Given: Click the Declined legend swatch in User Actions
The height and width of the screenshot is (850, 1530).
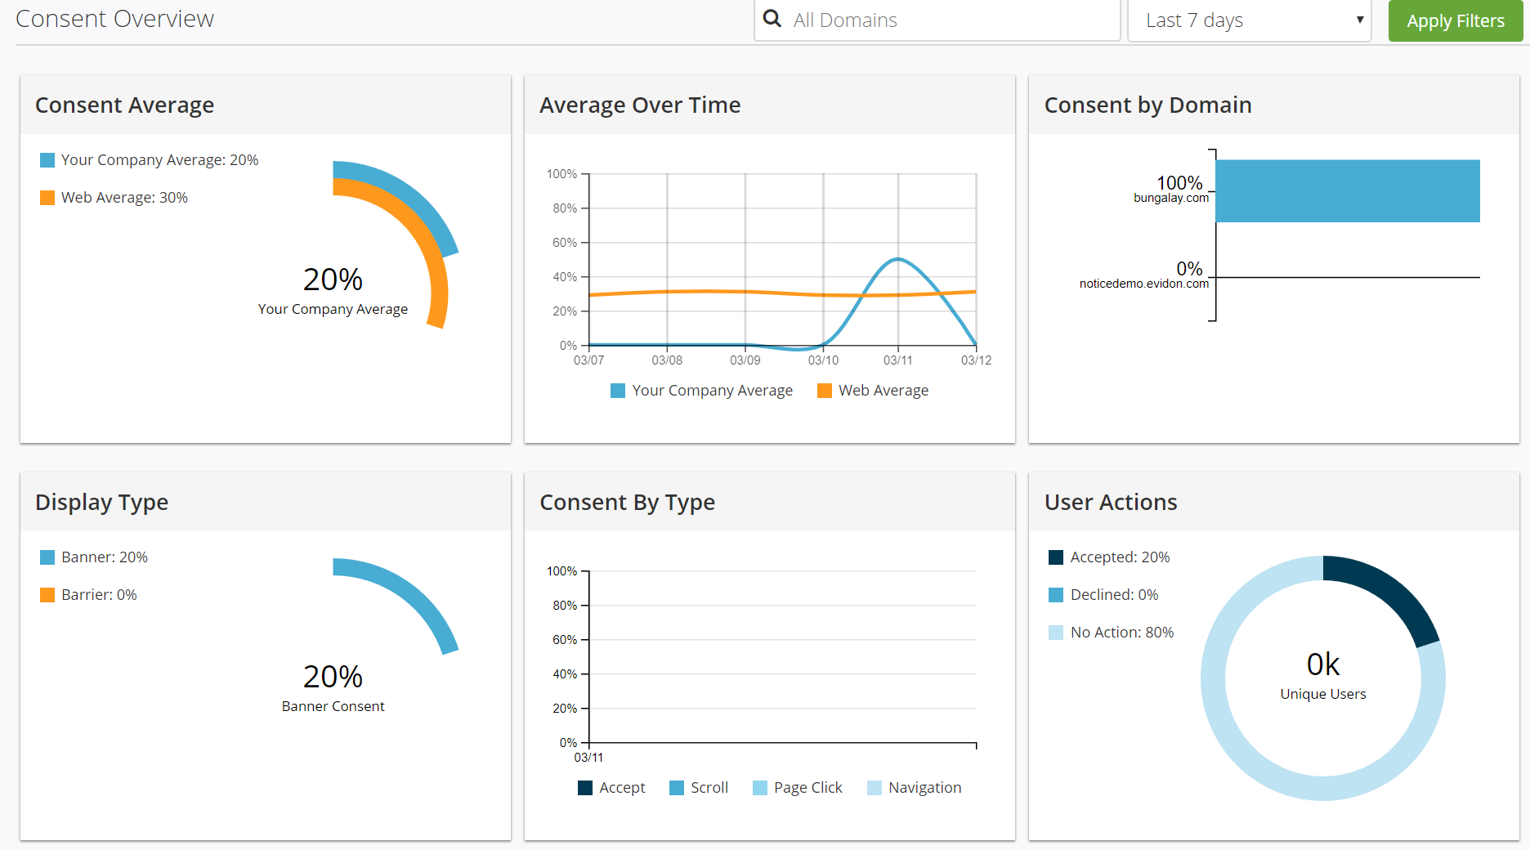Looking at the screenshot, I should pos(1055,594).
